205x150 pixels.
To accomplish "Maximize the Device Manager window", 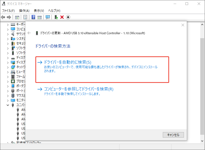I will [x=187, y=4].
